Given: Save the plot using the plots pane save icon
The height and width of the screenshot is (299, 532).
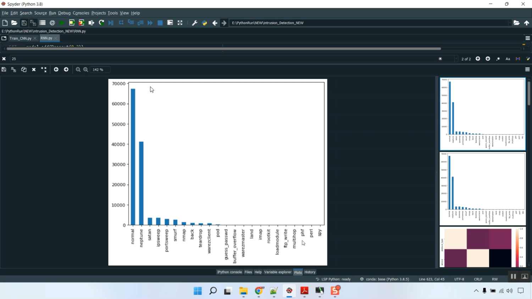Looking at the screenshot, I should click(x=4, y=70).
